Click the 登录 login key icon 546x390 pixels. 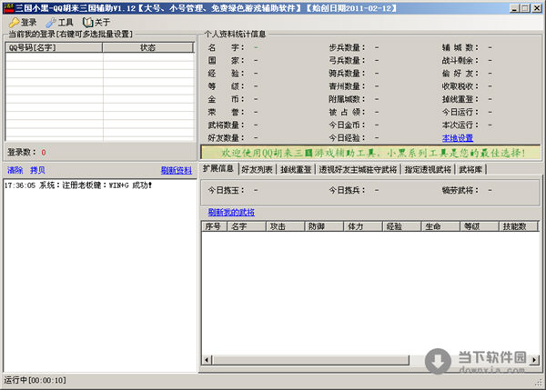pos(11,22)
